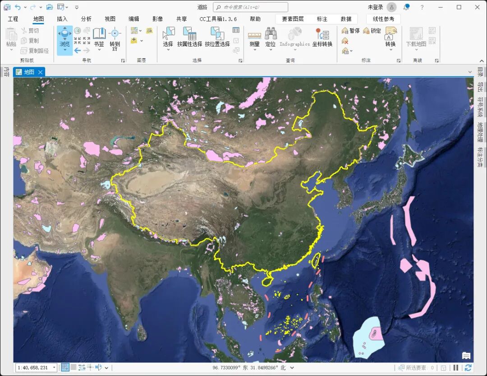Open 按属性选择 (Select By Attributes)
Viewport: 487px width, 376px height.
click(x=189, y=37)
